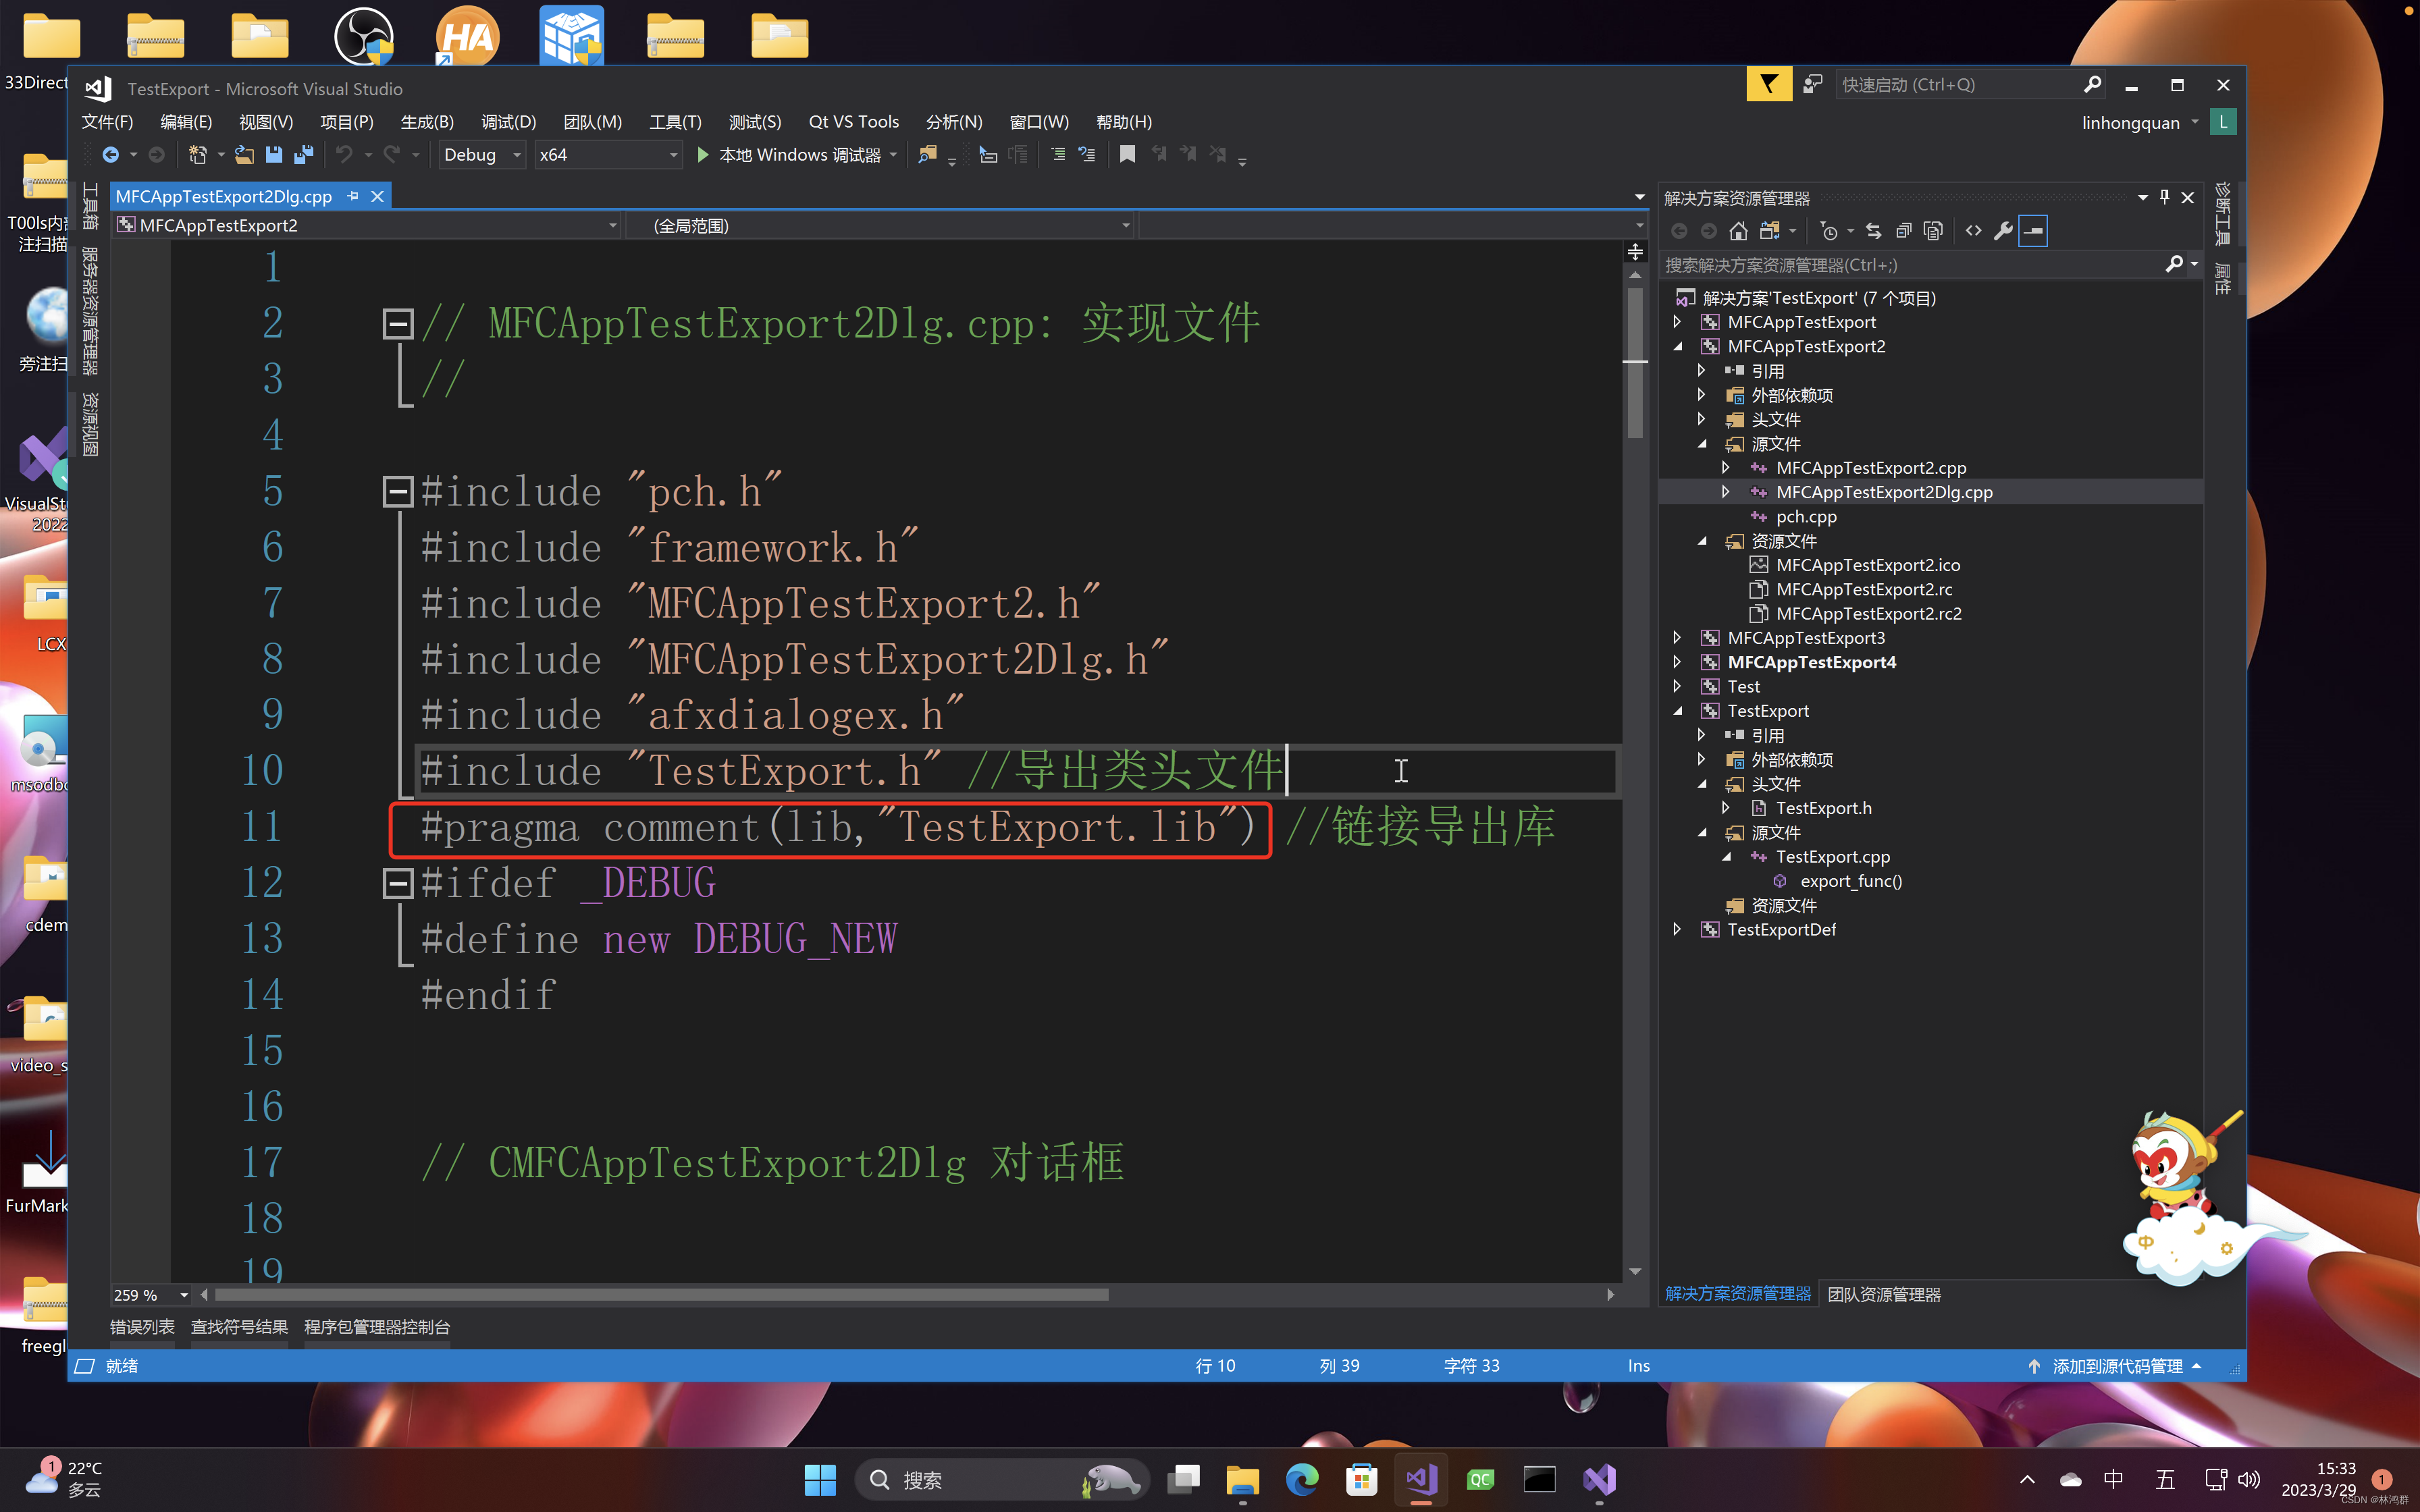Switch to the 错误列表 error list tab

[x=142, y=1326]
